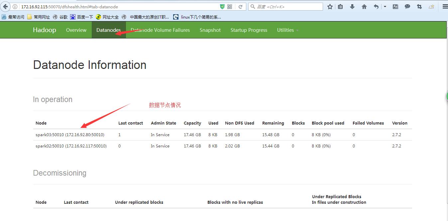Click the Block pool used column header

click(x=328, y=123)
